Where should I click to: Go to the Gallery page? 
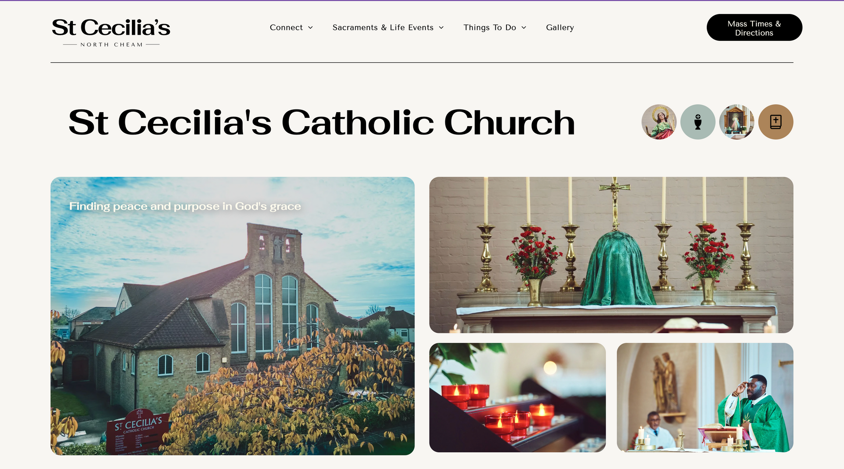pos(560,27)
